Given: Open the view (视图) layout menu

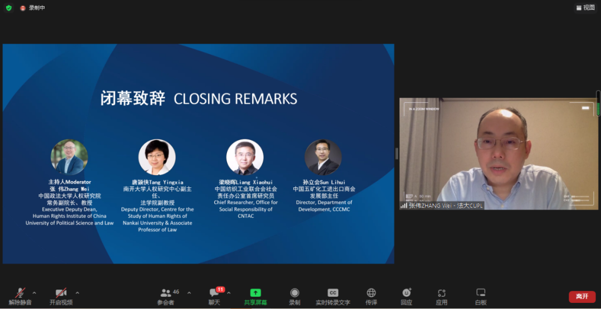Looking at the screenshot, I should click(x=585, y=8).
